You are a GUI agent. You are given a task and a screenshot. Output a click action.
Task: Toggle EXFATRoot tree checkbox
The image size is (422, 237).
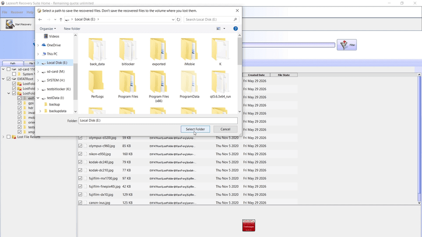[8, 79]
